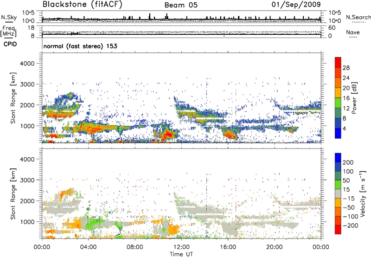Click the 'Beam 05' heading

pyautogui.click(x=181, y=5)
